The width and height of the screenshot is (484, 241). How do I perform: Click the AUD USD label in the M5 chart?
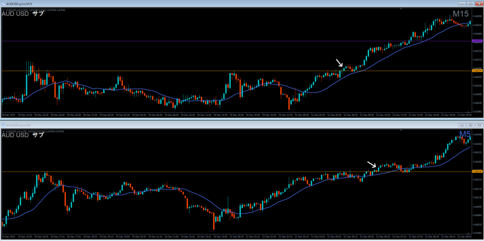15,135
